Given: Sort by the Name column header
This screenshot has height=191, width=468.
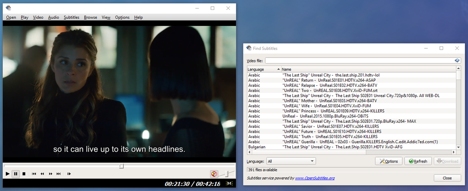Looking at the screenshot, I should (369, 69).
